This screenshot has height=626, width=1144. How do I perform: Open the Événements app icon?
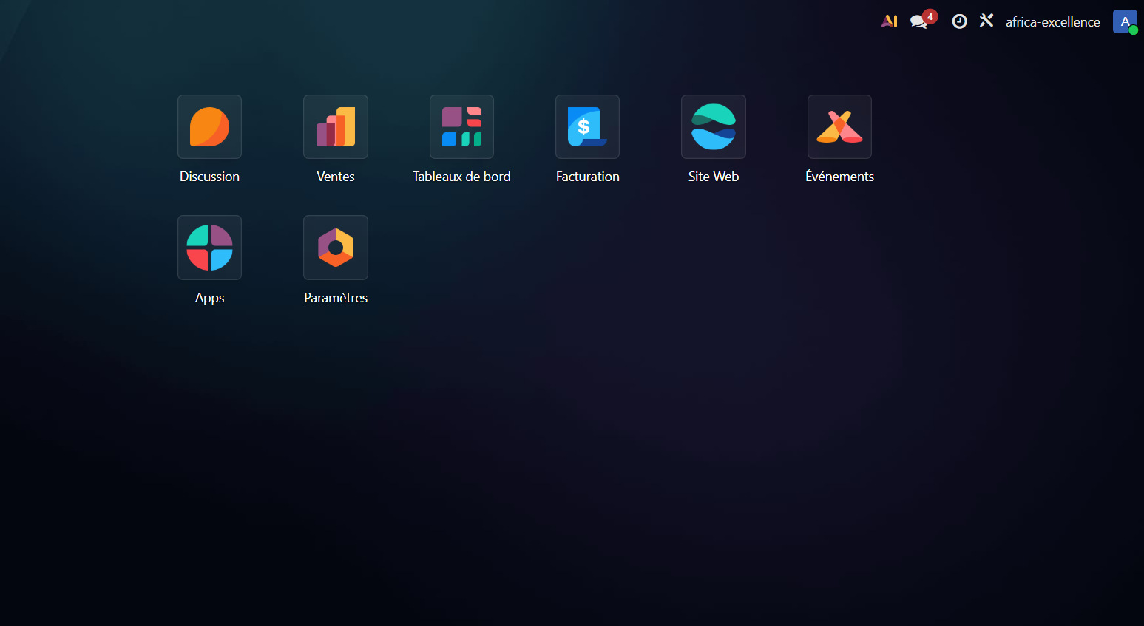coord(839,126)
